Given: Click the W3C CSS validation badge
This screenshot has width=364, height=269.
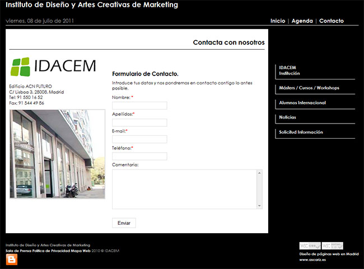Looking at the screenshot, I should pyautogui.click(x=310, y=246).
